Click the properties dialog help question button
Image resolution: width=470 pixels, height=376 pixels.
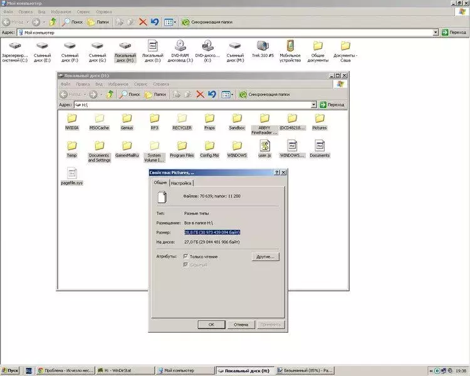click(277, 172)
